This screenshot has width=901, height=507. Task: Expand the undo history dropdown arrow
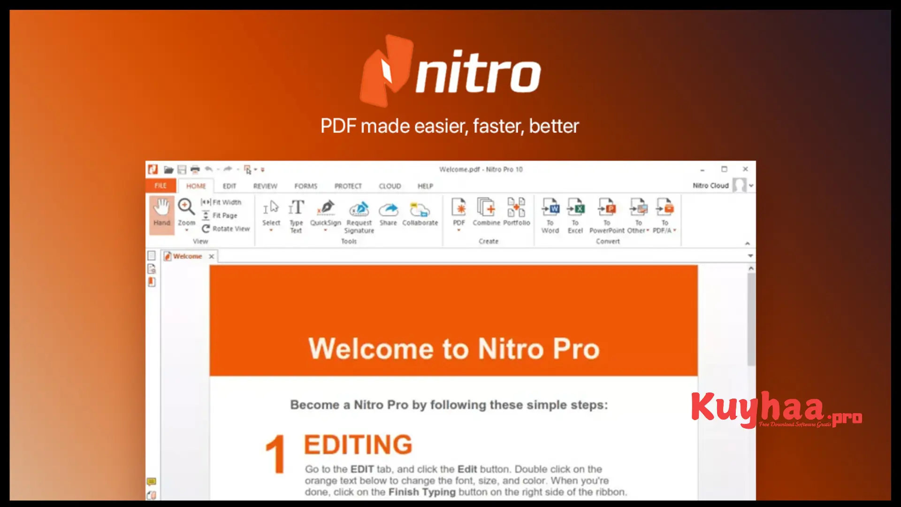coord(218,169)
